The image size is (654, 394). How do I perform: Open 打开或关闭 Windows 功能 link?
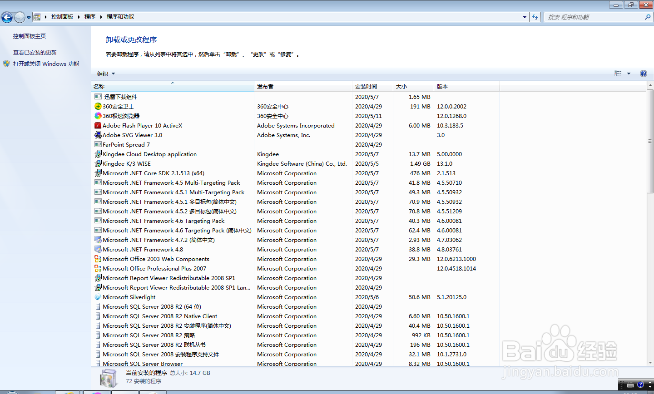click(x=46, y=64)
